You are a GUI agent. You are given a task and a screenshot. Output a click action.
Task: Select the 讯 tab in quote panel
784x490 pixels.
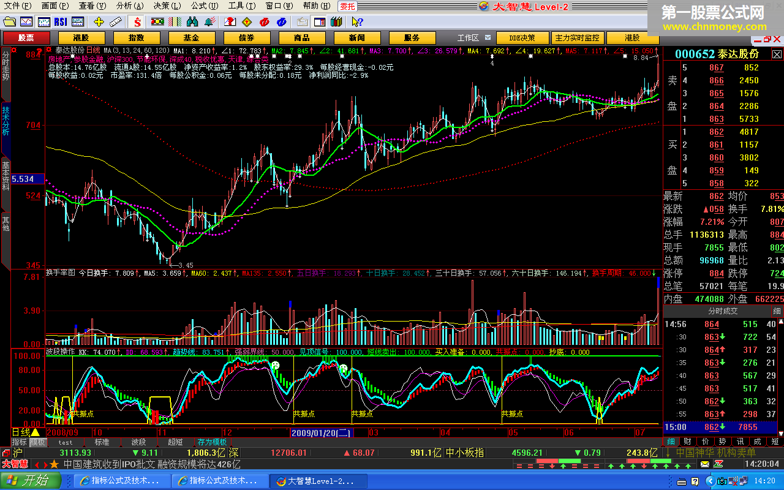click(x=740, y=441)
